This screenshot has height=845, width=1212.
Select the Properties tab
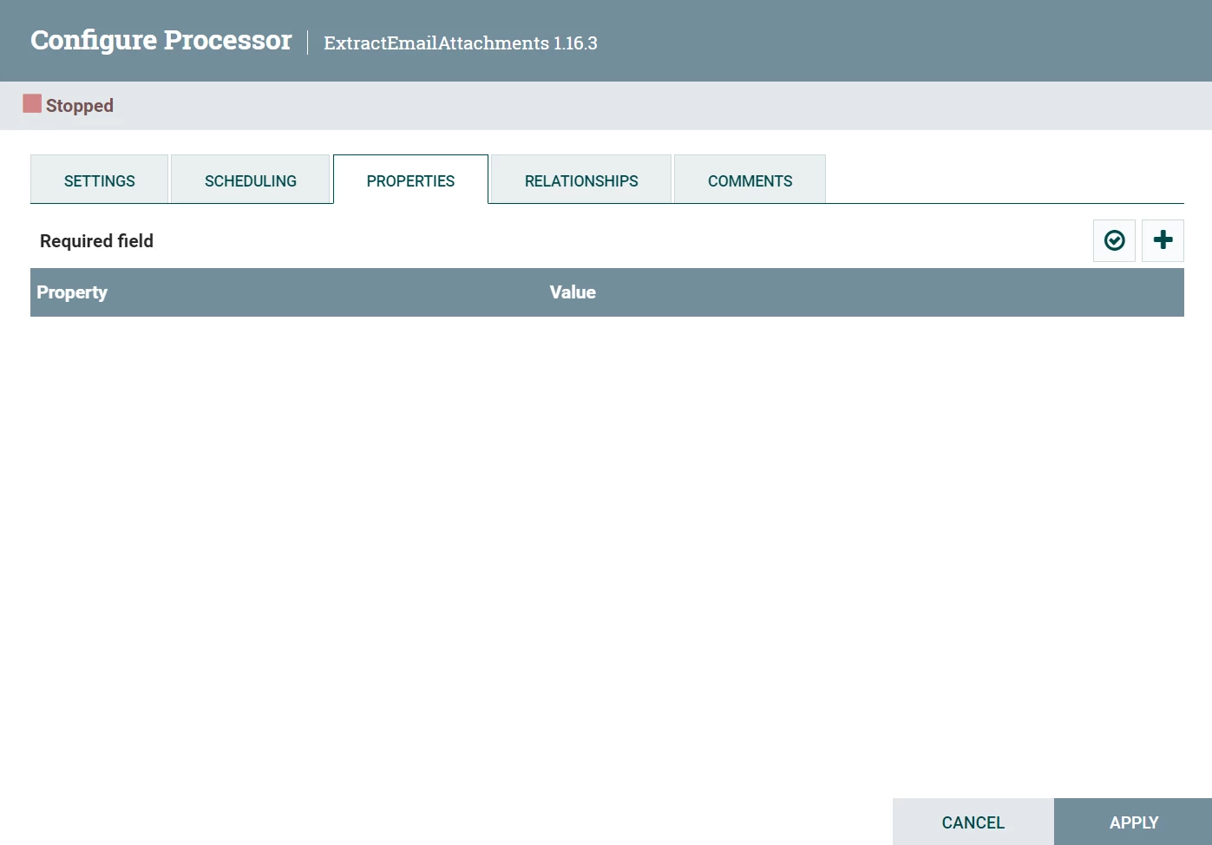pos(410,180)
